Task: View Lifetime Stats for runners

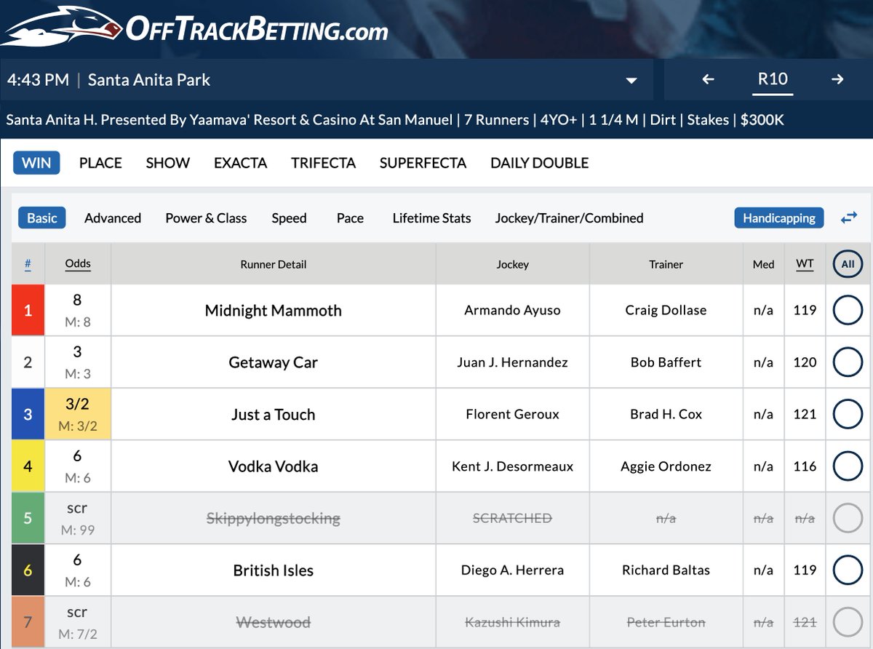Action: [x=431, y=218]
